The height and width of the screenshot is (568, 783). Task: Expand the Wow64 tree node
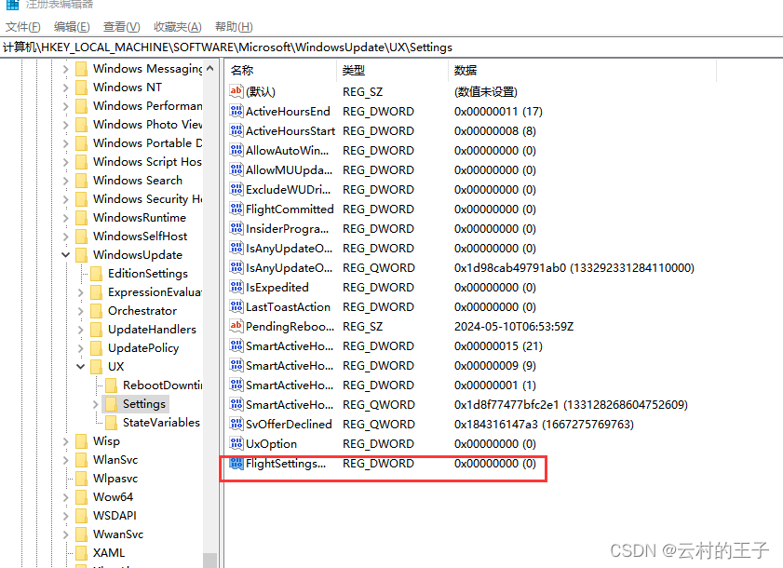click(65, 497)
